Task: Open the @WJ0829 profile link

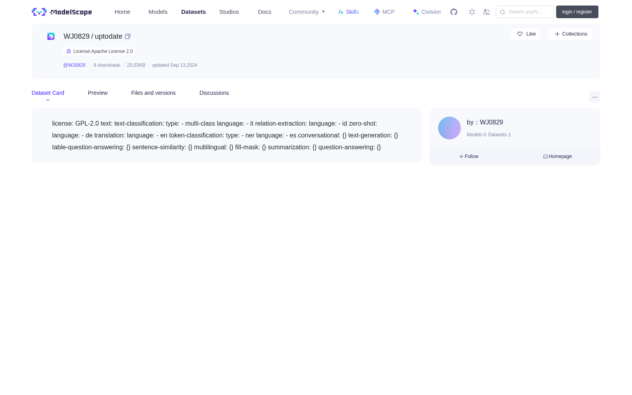Action: pos(74,65)
